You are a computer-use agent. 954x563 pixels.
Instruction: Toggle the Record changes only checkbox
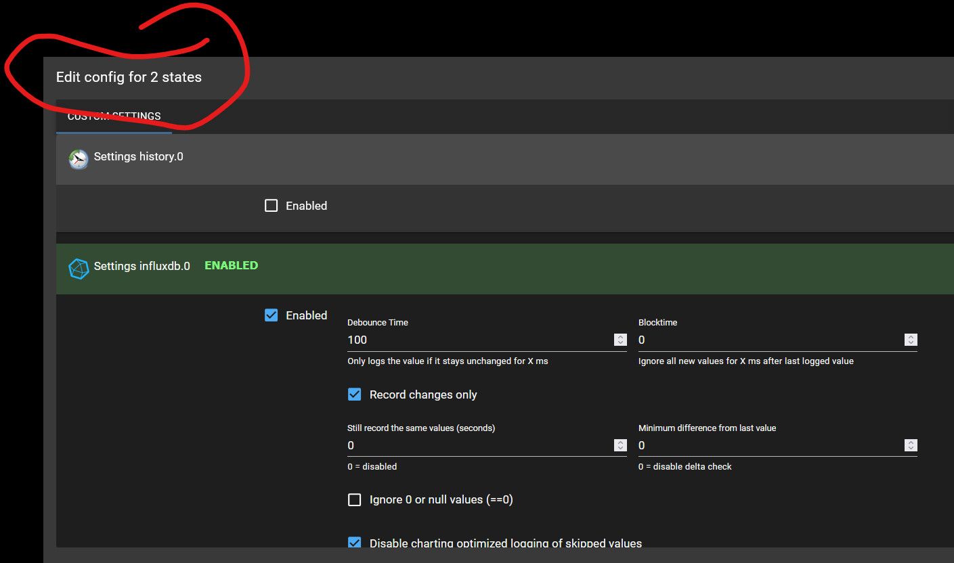tap(354, 395)
